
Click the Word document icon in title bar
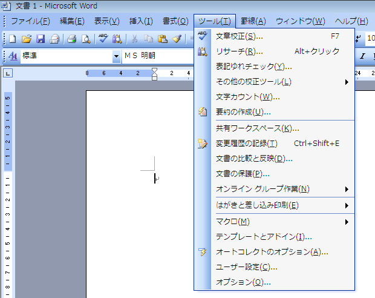point(5,5)
